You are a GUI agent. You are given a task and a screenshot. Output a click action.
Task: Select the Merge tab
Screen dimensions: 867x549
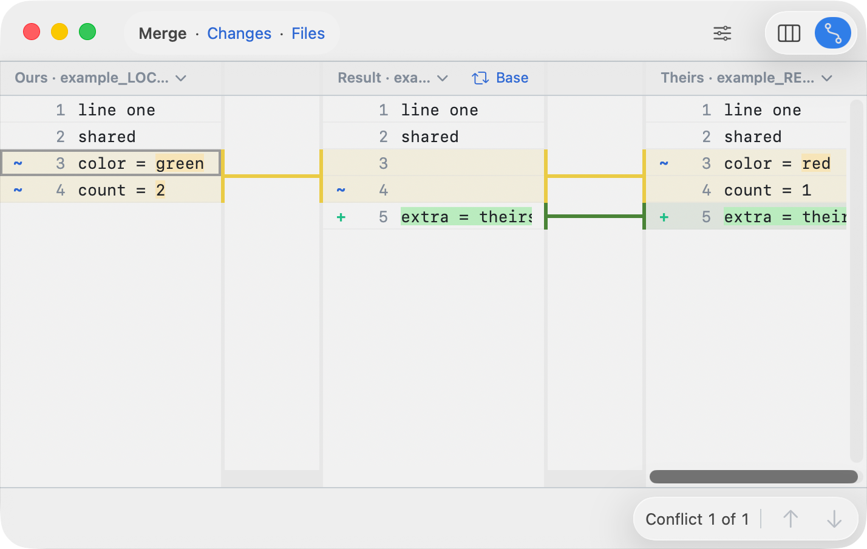click(x=162, y=33)
